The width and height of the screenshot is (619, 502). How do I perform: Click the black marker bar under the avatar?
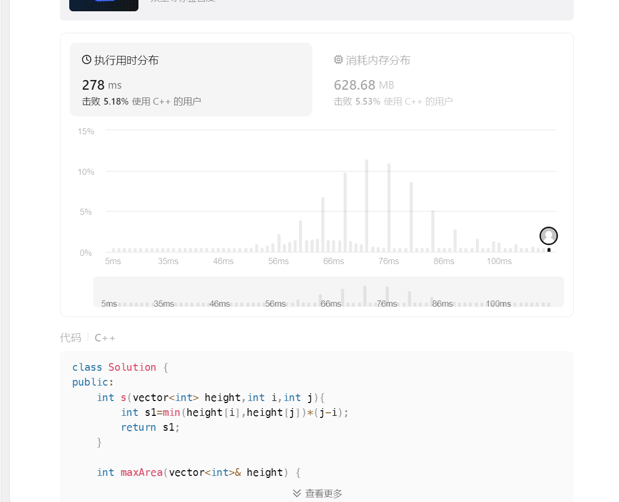[x=549, y=250]
